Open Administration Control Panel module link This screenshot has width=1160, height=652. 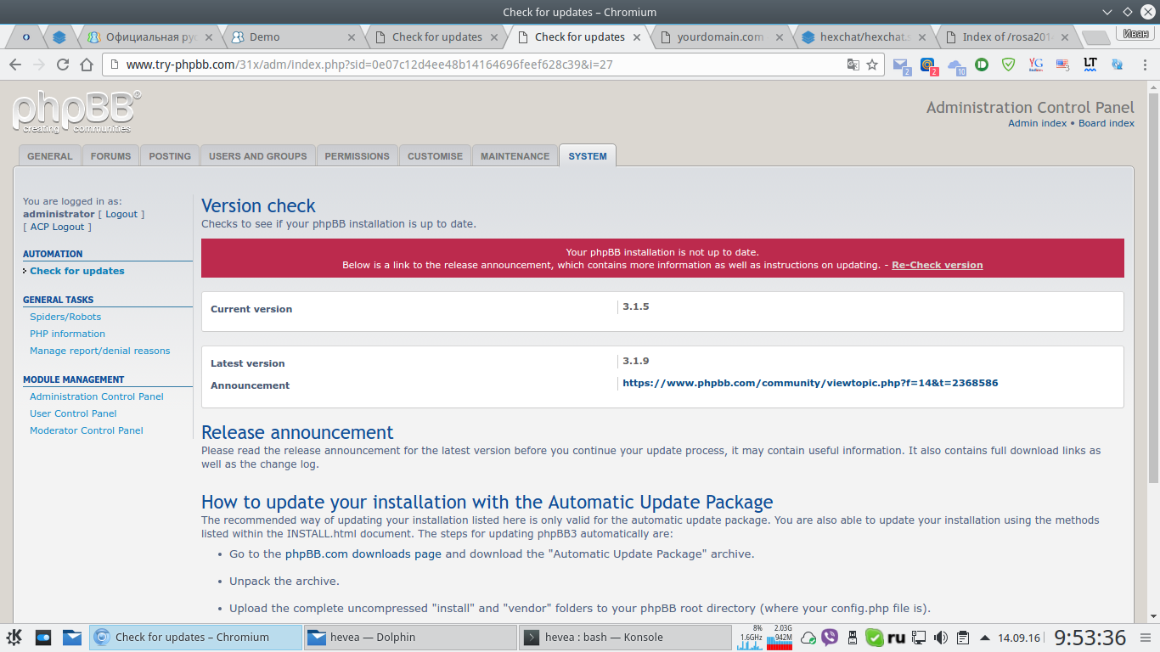click(97, 396)
